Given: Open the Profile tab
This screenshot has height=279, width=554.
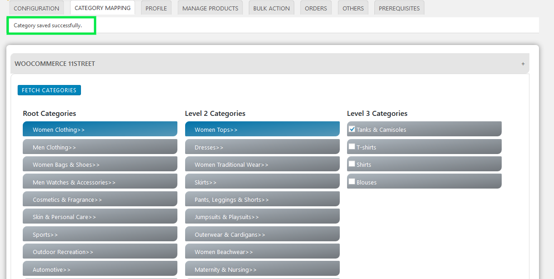Looking at the screenshot, I should coord(156,8).
